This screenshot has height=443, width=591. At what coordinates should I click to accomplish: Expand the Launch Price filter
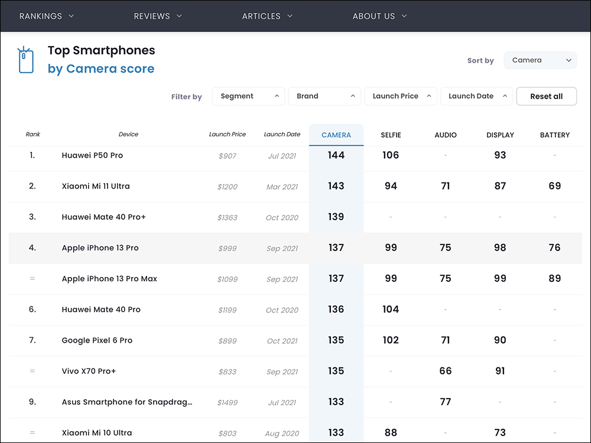pyautogui.click(x=401, y=96)
